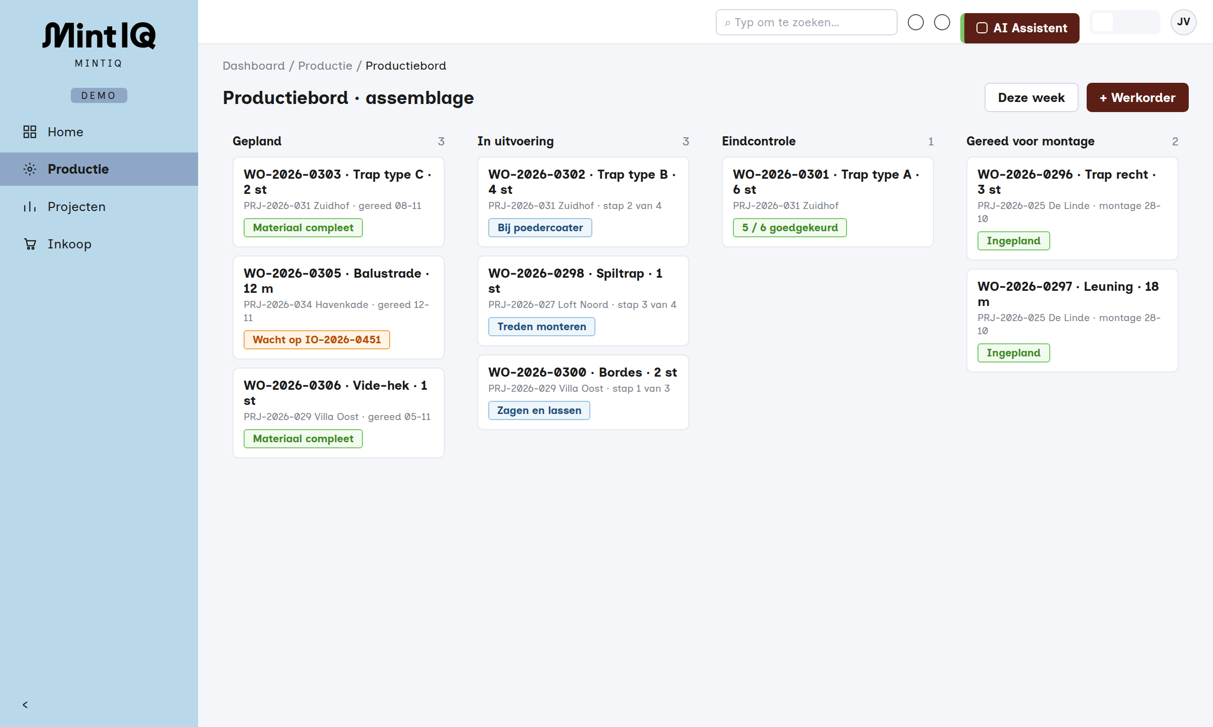Screen dimensions: 1213x727
Task: Click the Bij poedercoater status badge
Action: [x=540, y=228]
